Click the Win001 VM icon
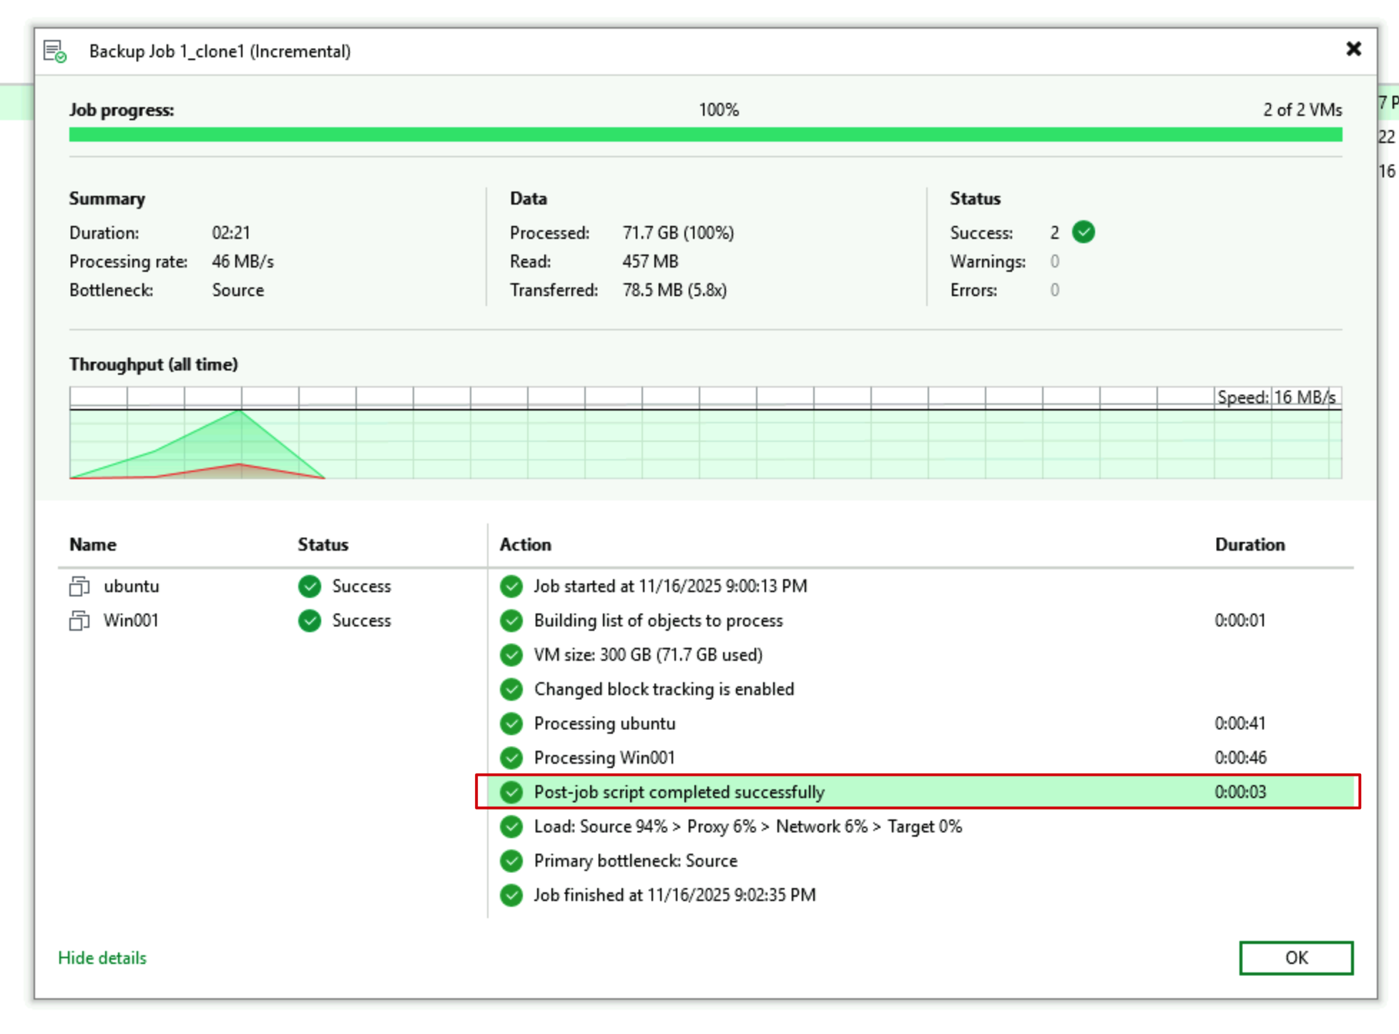The height and width of the screenshot is (1034, 1399). 79,621
